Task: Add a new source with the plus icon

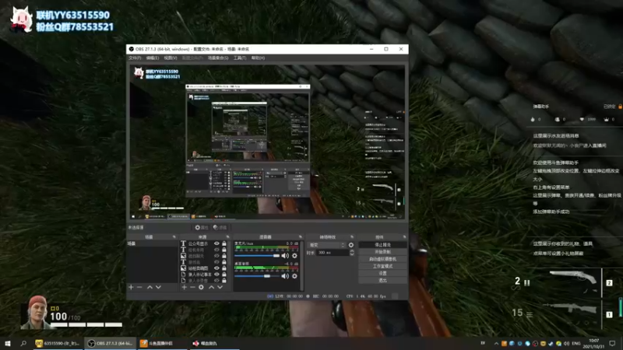Action: (184, 287)
